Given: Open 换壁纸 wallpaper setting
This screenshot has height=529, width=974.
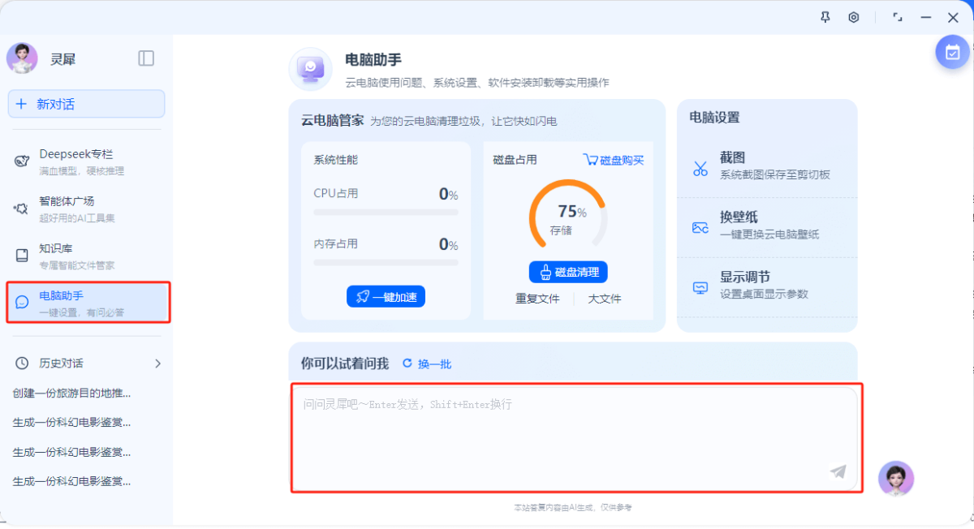Looking at the screenshot, I should pos(766,226).
